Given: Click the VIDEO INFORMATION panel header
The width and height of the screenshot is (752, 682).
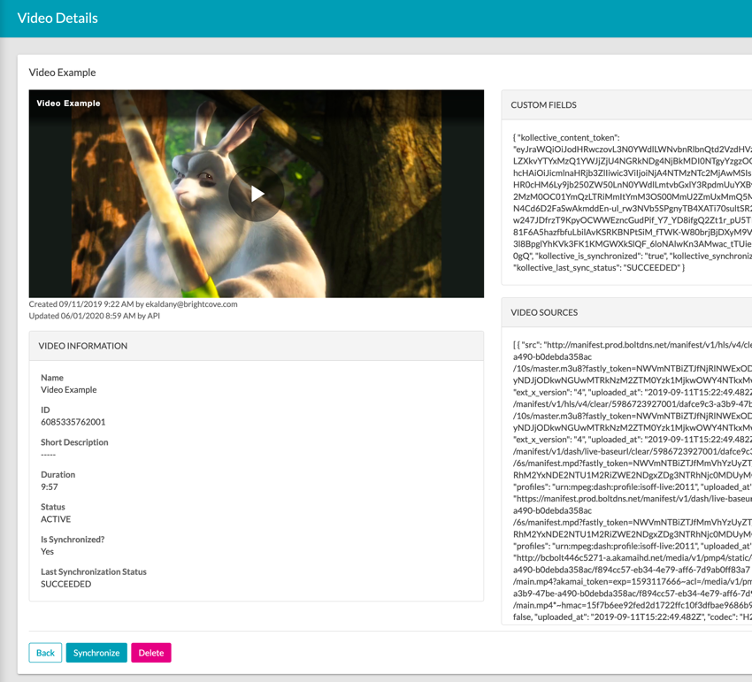Looking at the screenshot, I should (83, 346).
